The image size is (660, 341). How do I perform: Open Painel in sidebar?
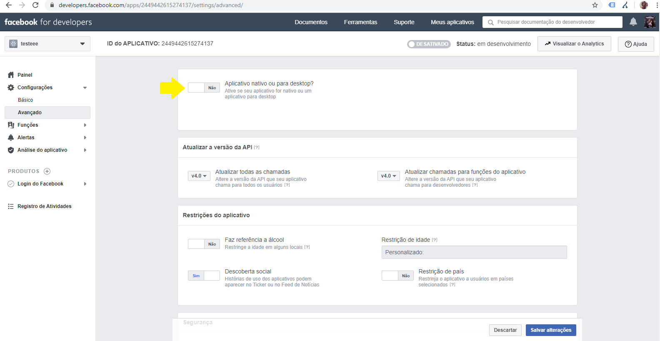tap(25, 75)
